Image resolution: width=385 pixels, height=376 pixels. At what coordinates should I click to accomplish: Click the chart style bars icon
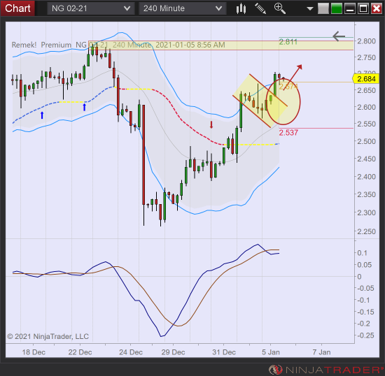coord(241,8)
